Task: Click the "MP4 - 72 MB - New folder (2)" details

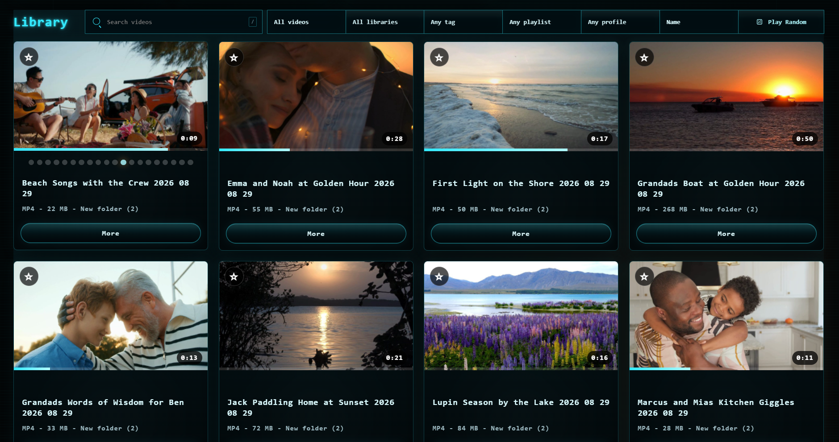Action: 285,428
